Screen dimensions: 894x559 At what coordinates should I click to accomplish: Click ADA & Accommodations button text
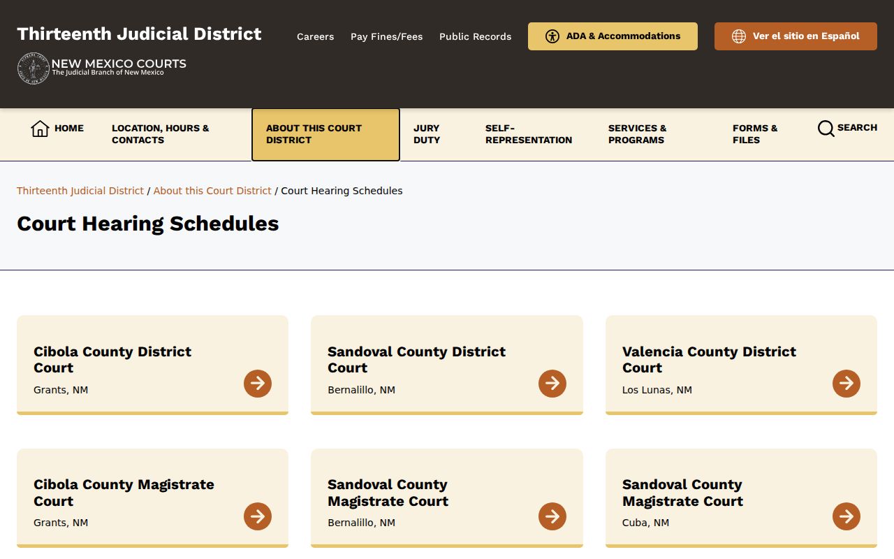(x=623, y=36)
